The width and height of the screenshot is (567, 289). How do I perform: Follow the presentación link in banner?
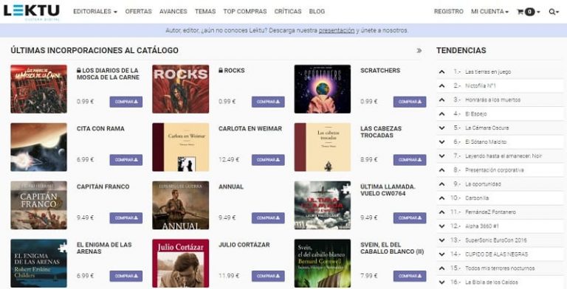[x=337, y=30]
